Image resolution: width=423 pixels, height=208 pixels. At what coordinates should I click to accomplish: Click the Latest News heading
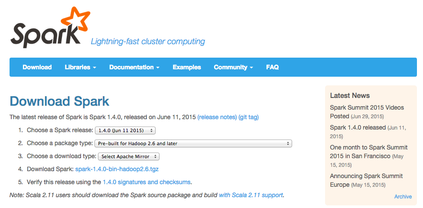point(350,95)
